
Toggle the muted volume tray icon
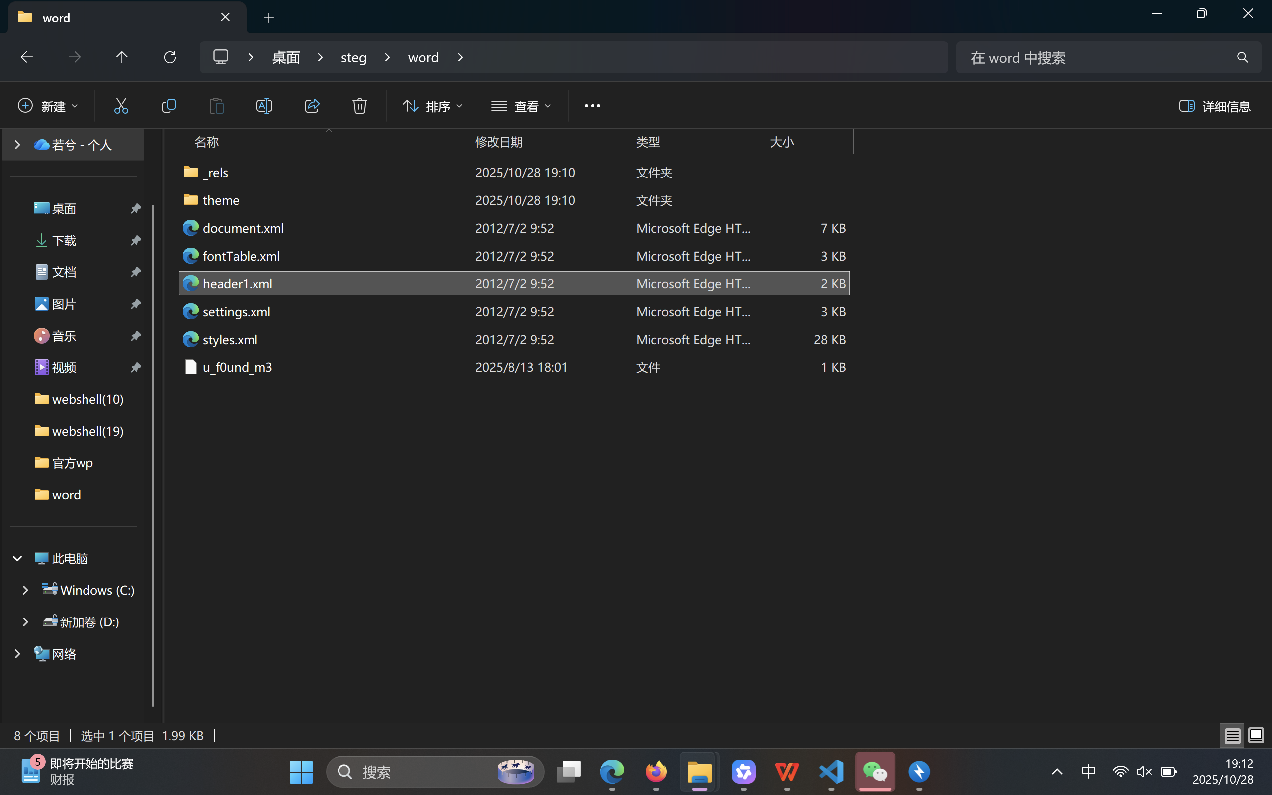pos(1144,771)
